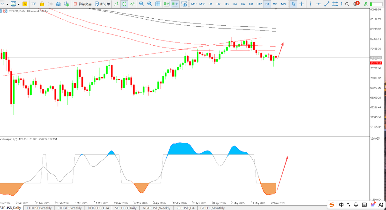Click the tile windows grid icon

tap(158, 4)
